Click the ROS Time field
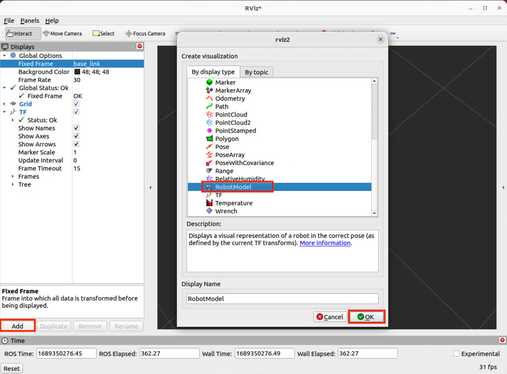 (x=66, y=353)
